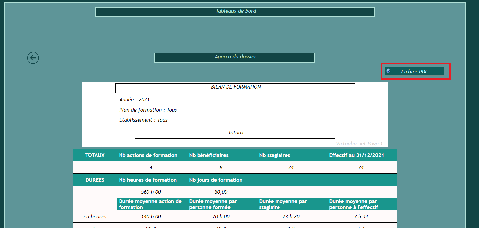Click Etablissement : Tous text
479x228 pixels.
[143, 120]
